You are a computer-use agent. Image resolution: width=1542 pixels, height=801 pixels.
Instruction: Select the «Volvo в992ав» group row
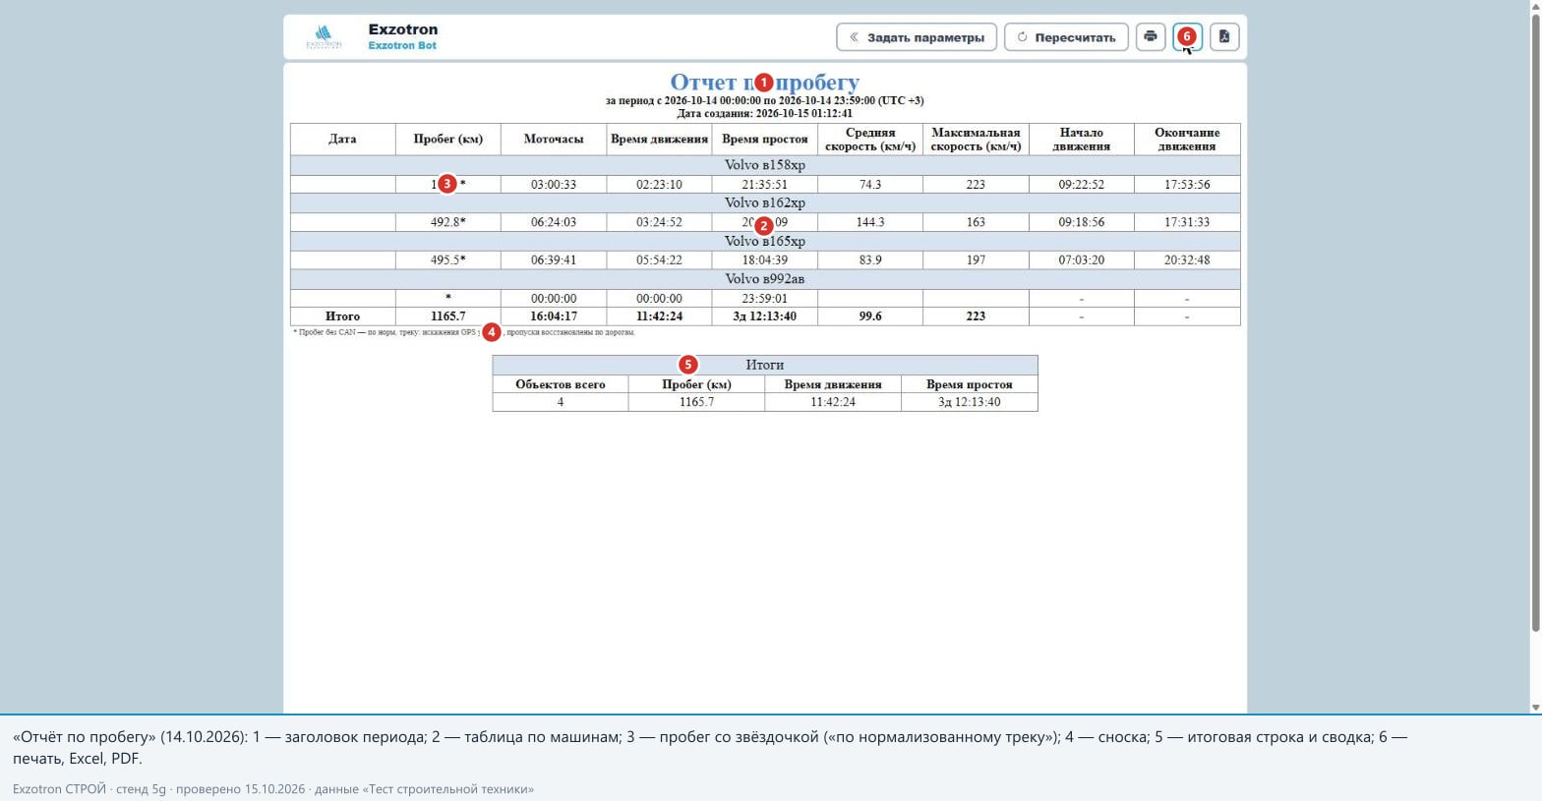coord(765,279)
